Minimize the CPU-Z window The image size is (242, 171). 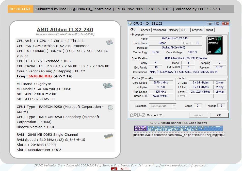pos(210,23)
